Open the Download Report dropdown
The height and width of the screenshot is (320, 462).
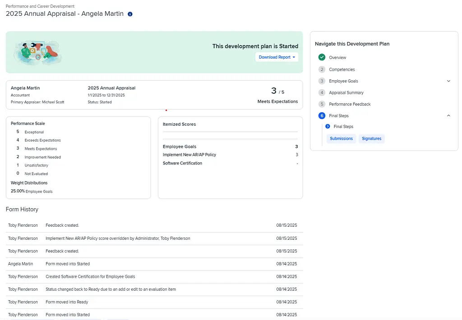tap(277, 57)
